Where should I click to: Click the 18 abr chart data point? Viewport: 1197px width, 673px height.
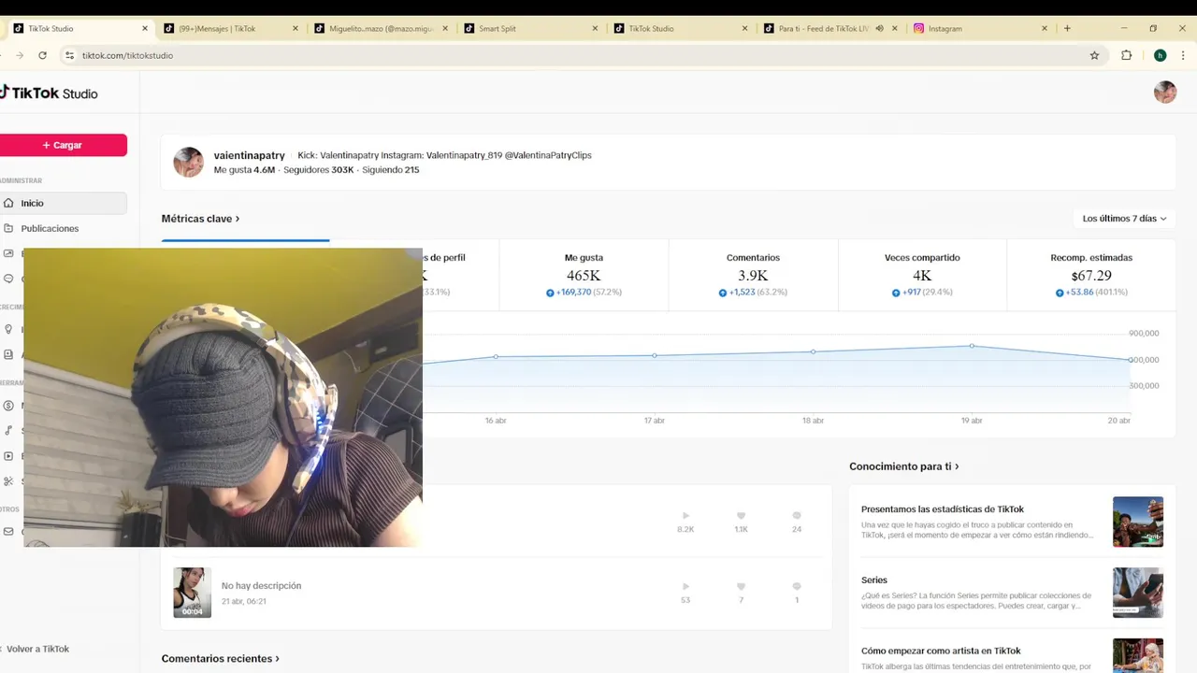(x=813, y=351)
